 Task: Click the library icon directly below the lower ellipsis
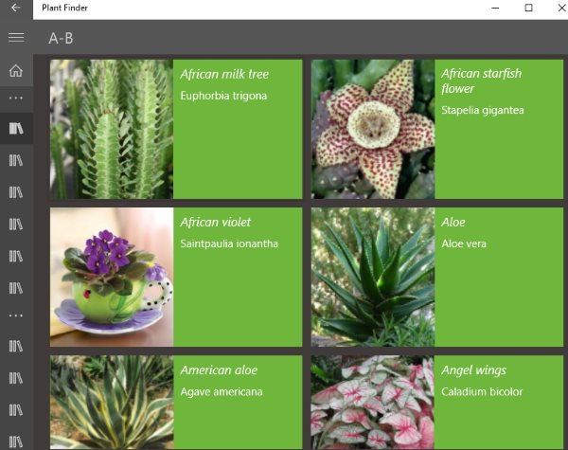[16, 347]
